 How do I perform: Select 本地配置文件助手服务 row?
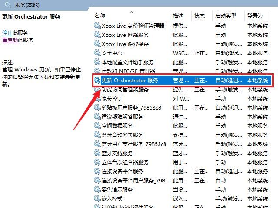tap(128, 62)
